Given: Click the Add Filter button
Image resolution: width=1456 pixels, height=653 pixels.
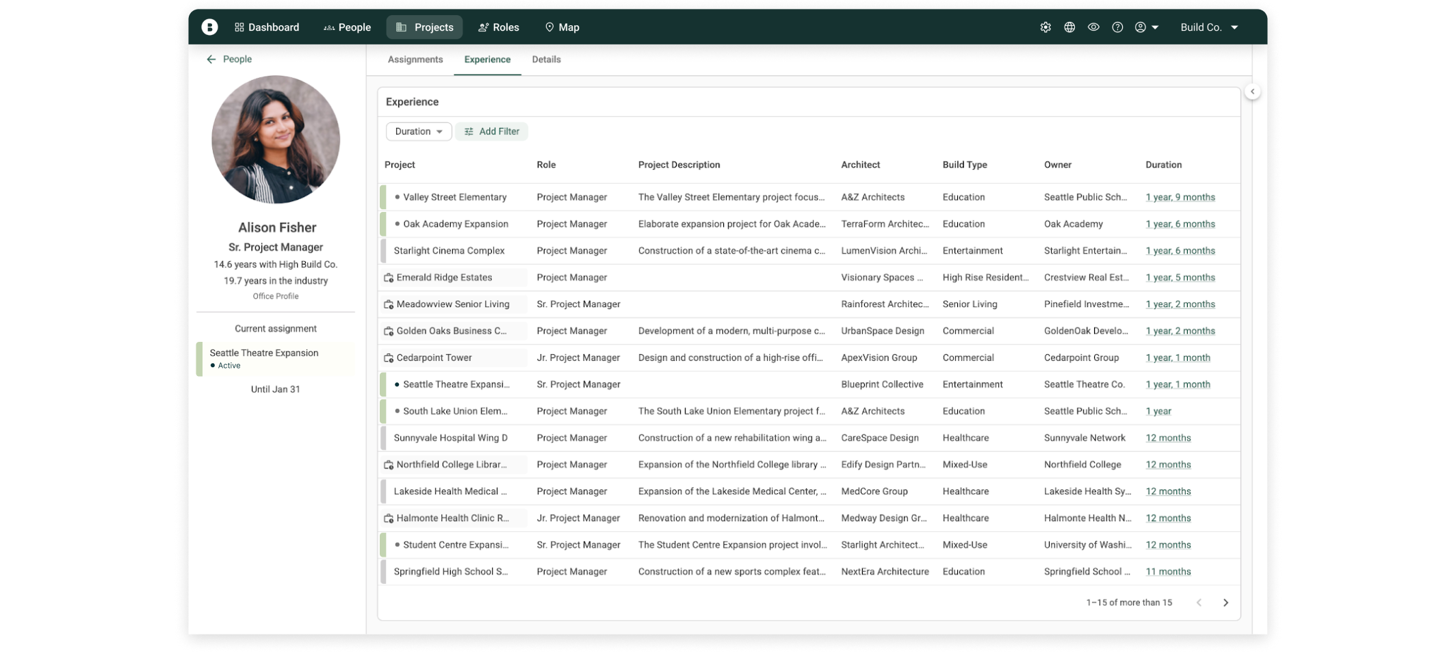Looking at the screenshot, I should click(x=491, y=131).
